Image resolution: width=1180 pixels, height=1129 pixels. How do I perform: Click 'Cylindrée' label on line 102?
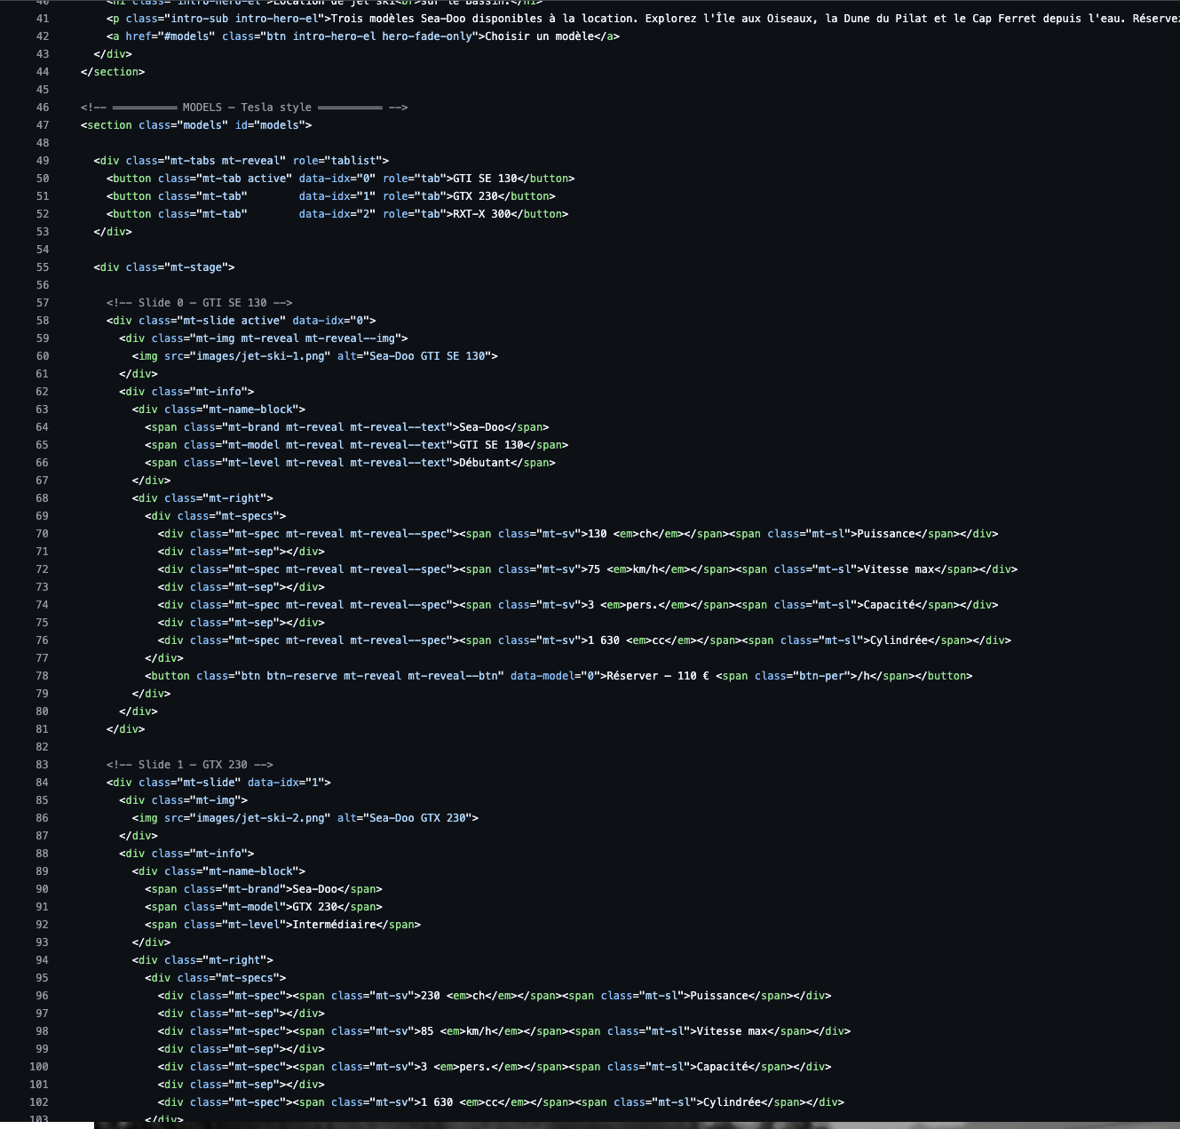[732, 1102]
